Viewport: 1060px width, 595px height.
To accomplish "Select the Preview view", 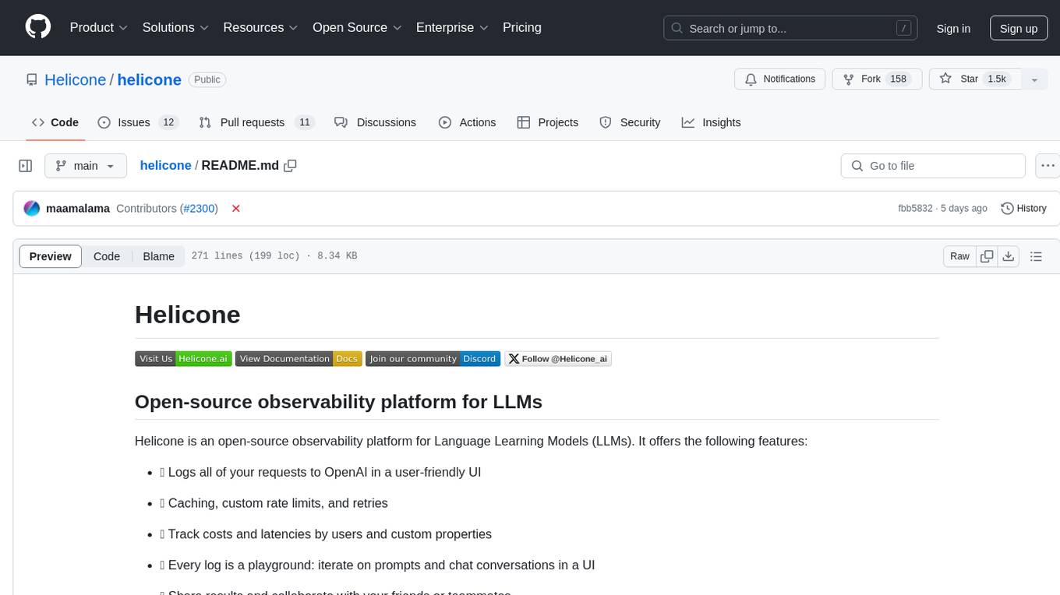I will (x=51, y=256).
